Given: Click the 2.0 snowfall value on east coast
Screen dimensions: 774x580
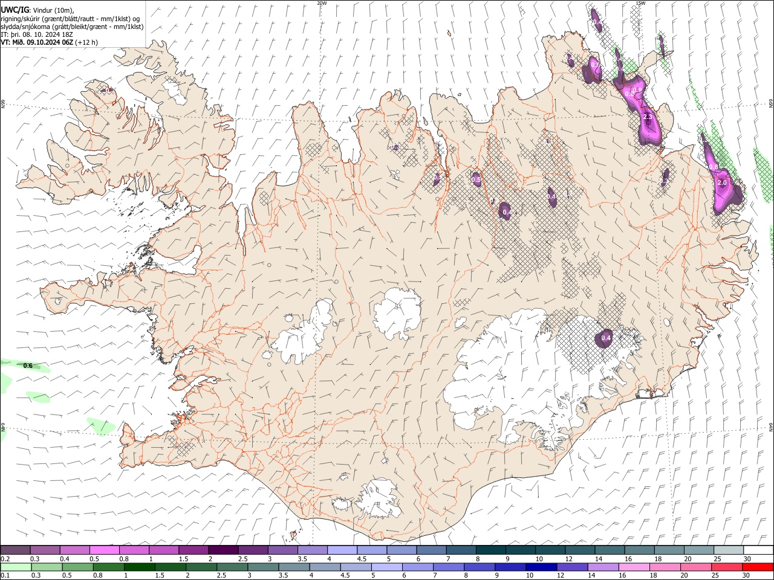Looking at the screenshot, I should tap(721, 182).
